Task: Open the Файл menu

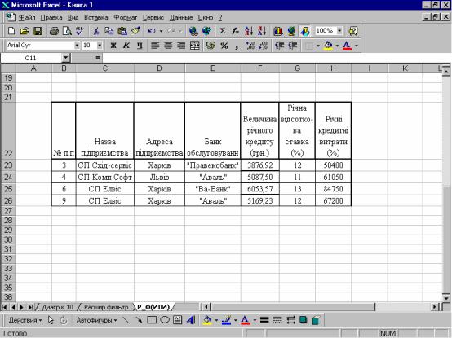Action: (27, 18)
